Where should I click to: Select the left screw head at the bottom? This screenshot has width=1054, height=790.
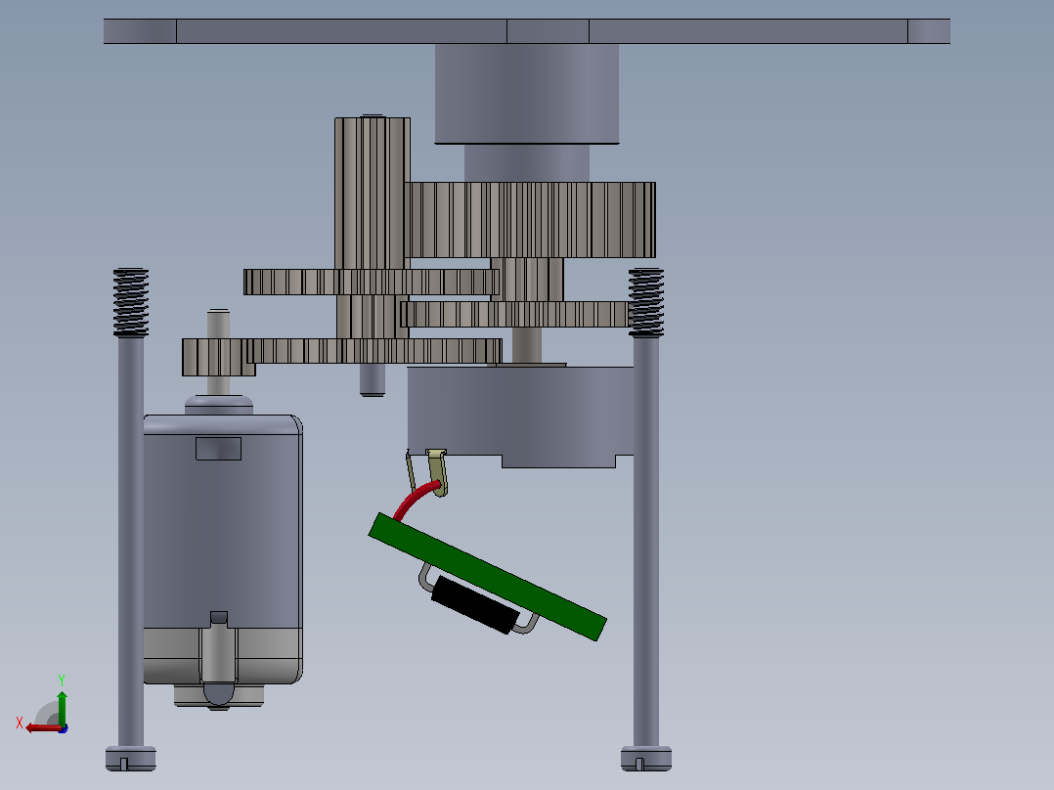[x=130, y=759]
